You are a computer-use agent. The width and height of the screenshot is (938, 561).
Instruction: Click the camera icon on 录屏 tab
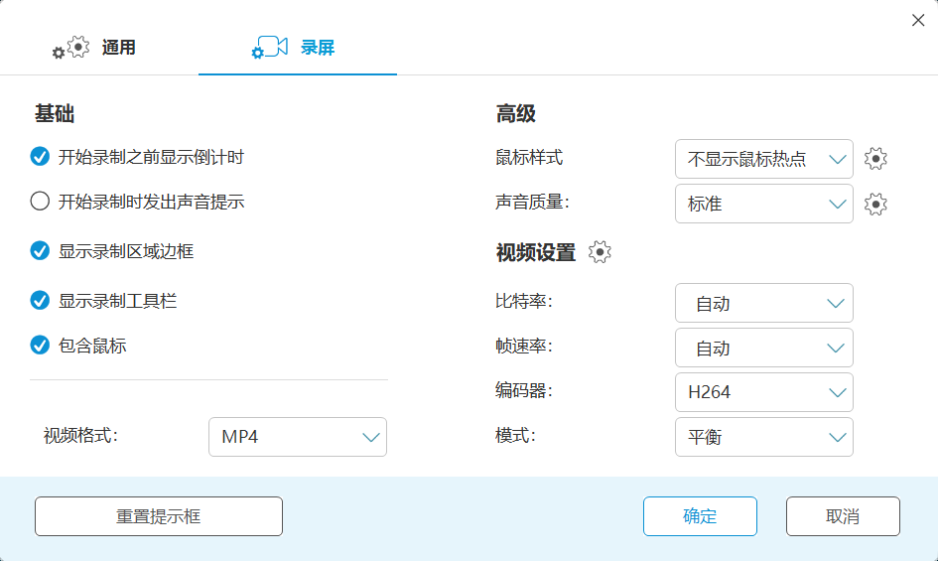(270, 47)
